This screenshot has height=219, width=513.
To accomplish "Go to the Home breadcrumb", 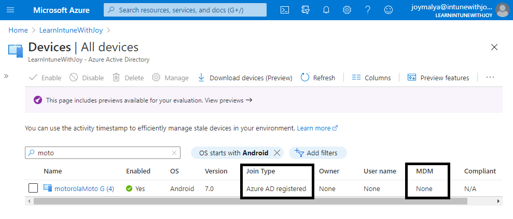I will point(18,31).
